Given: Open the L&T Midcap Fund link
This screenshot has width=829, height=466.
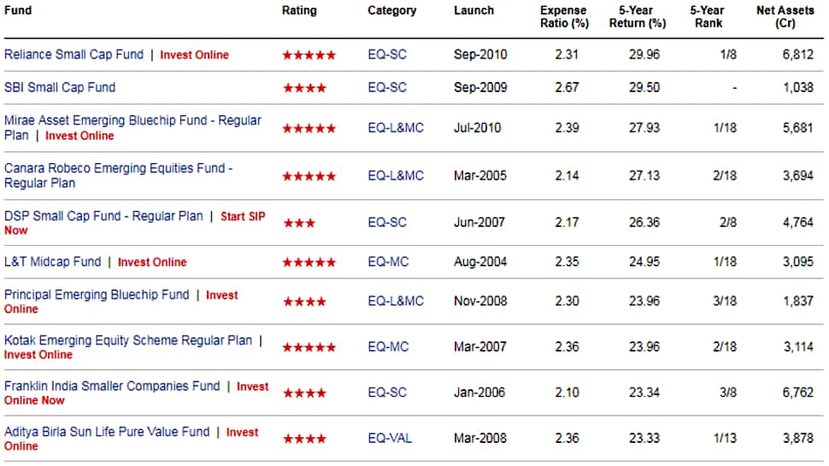Looking at the screenshot, I should pyautogui.click(x=52, y=262).
